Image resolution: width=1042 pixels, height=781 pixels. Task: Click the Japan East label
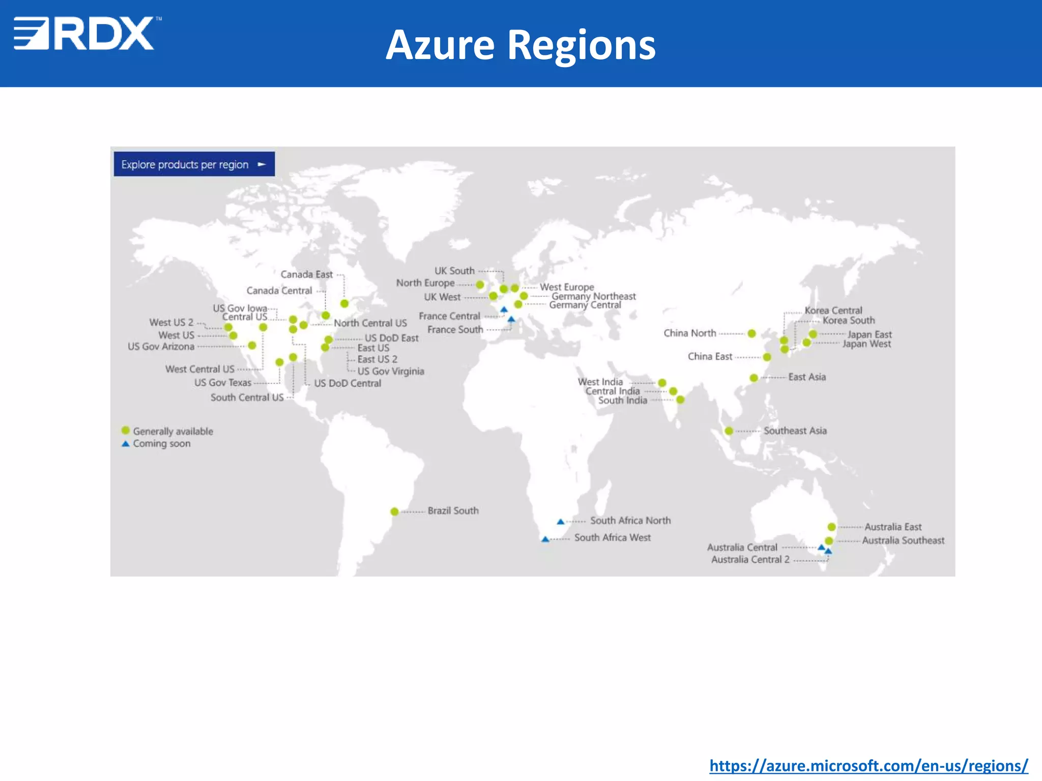[x=870, y=335]
